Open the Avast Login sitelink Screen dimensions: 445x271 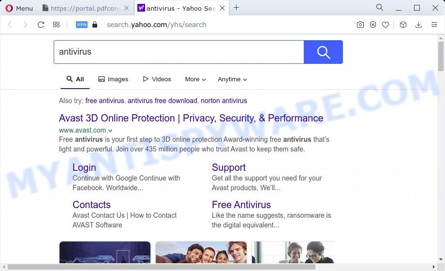[84, 167]
